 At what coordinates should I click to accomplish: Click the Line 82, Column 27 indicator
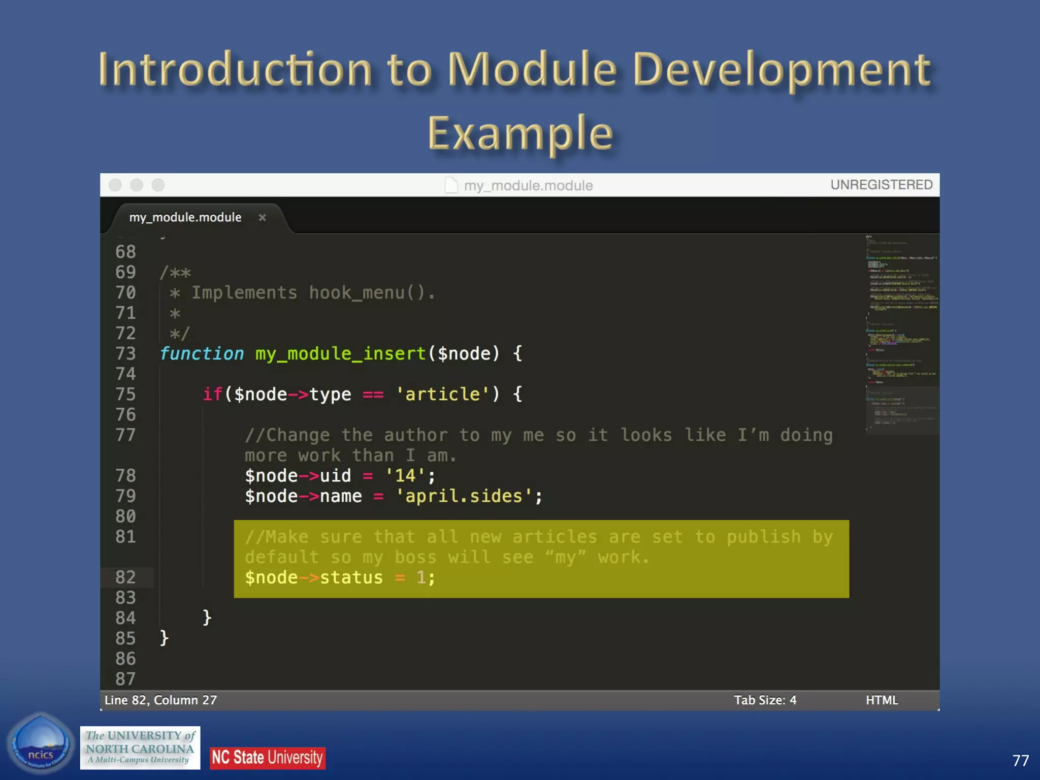[x=160, y=700]
